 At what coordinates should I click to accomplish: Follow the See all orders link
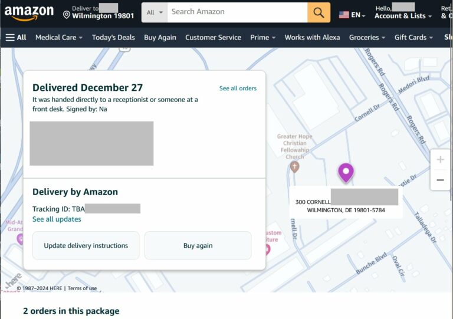tap(238, 88)
